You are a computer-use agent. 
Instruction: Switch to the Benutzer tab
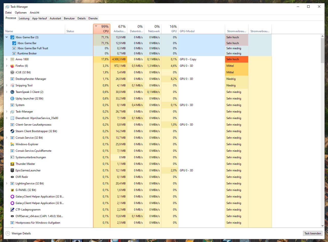[69, 18]
